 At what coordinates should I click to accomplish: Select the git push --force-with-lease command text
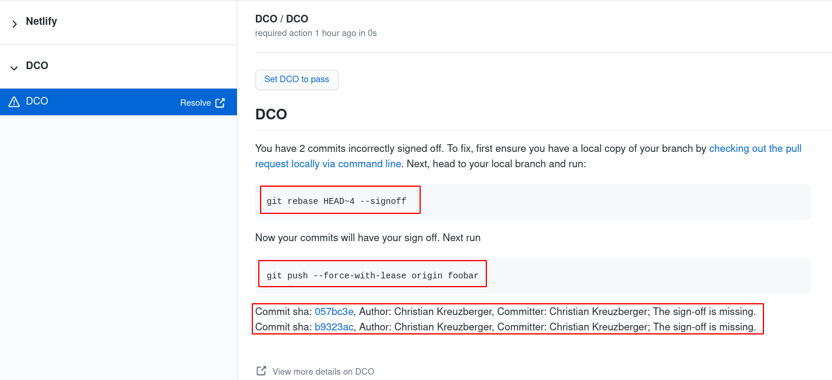tap(372, 275)
